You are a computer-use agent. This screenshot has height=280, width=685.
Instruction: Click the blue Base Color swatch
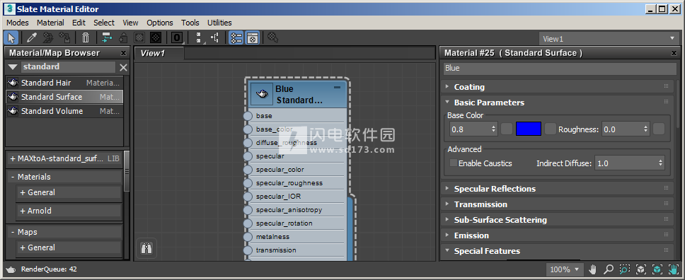tap(528, 129)
